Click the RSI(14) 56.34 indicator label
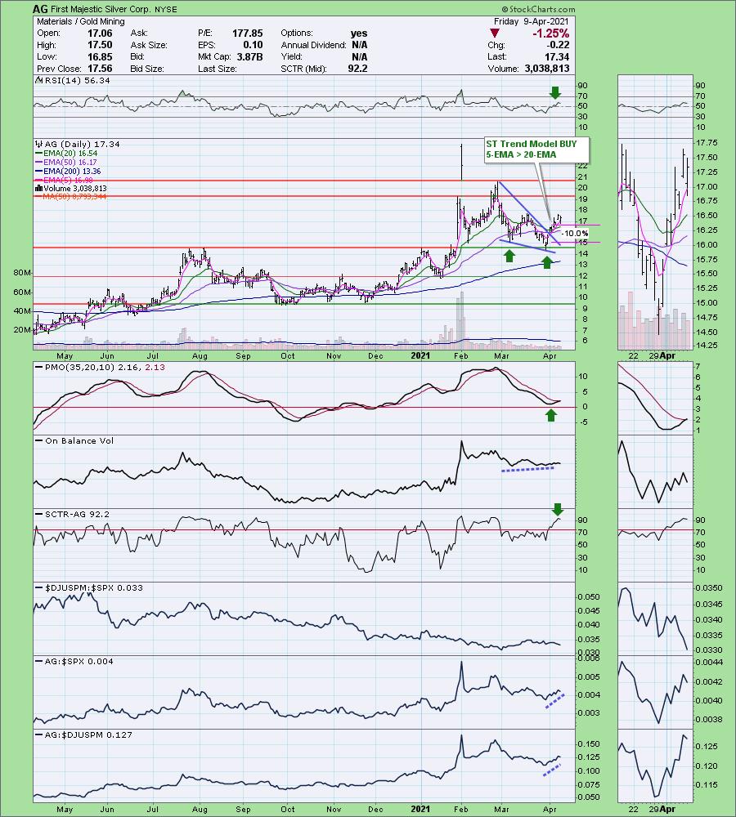This screenshot has height=817, width=736. (77, 80)
